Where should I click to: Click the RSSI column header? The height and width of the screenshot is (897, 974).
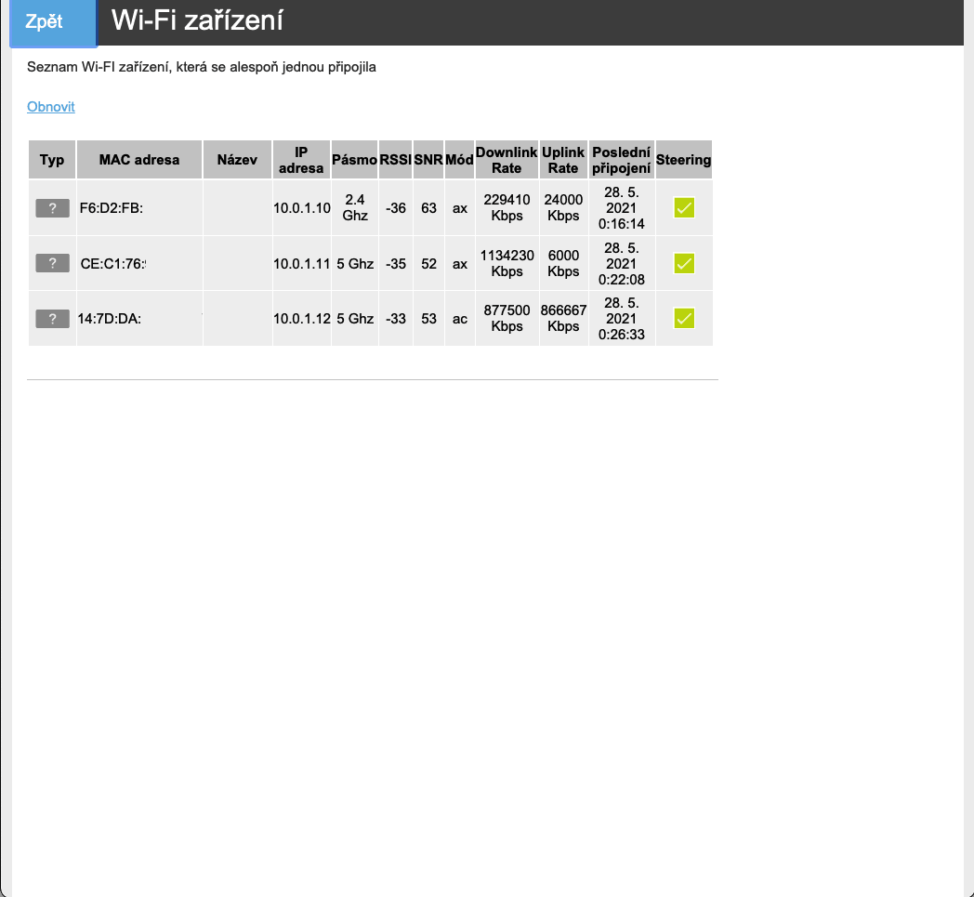(396, 160)
